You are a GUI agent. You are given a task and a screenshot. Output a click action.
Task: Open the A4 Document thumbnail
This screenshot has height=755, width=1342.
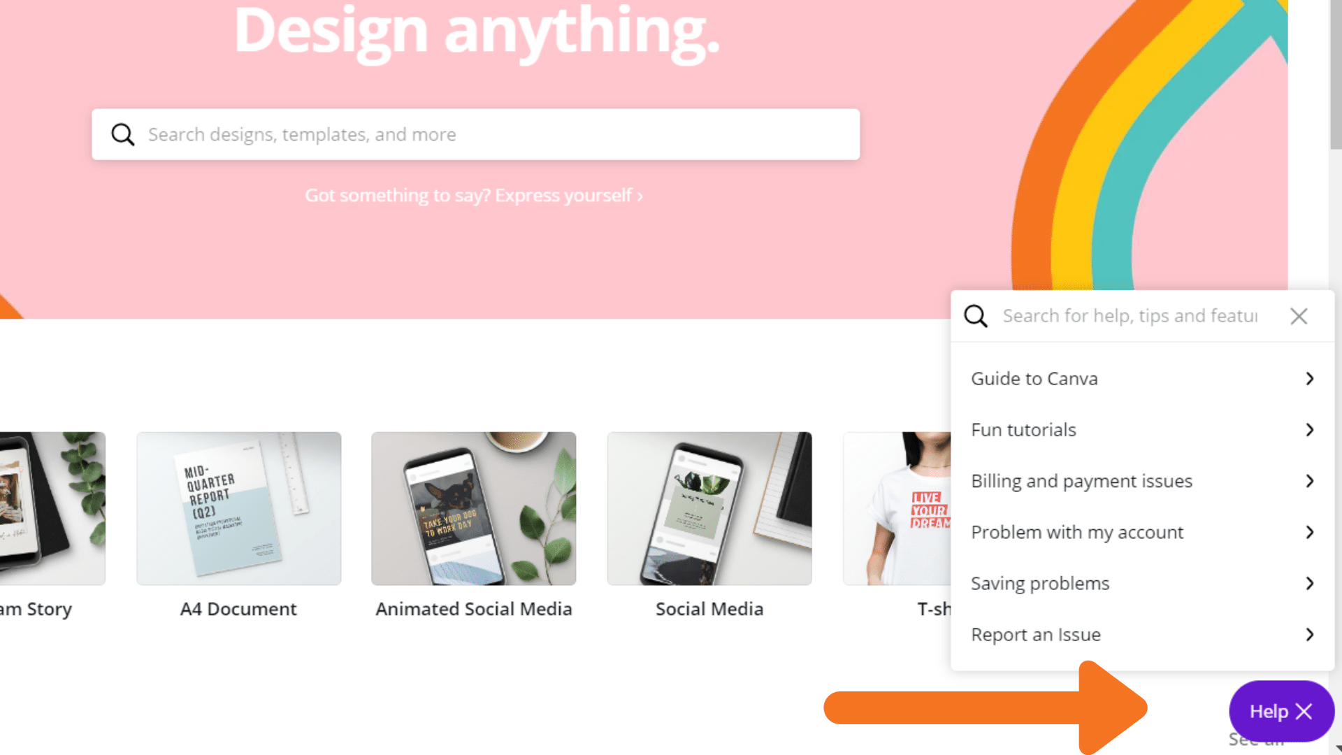239,508
